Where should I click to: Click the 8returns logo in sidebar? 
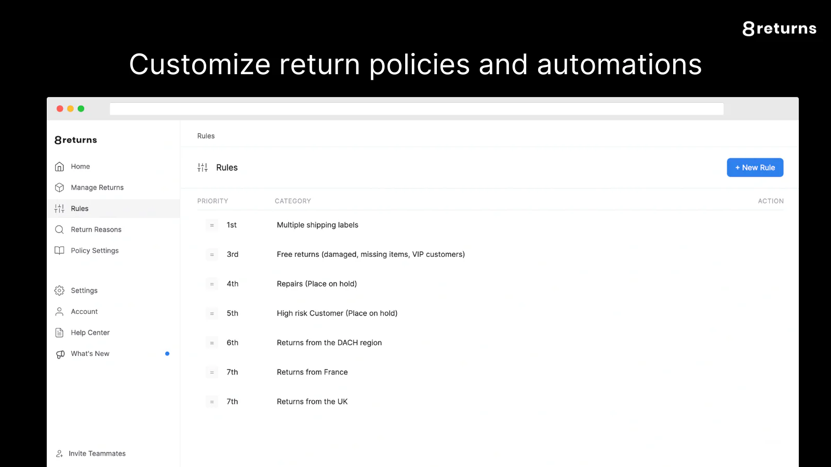pos(76,140)
